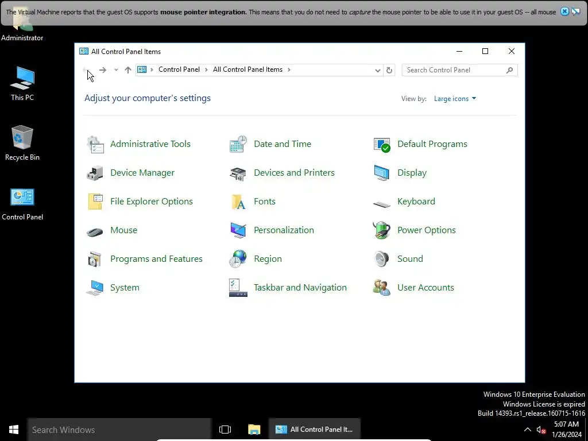Refresh the Control Panel address bar
Screen dimensions: 588x441
[389, 70]
